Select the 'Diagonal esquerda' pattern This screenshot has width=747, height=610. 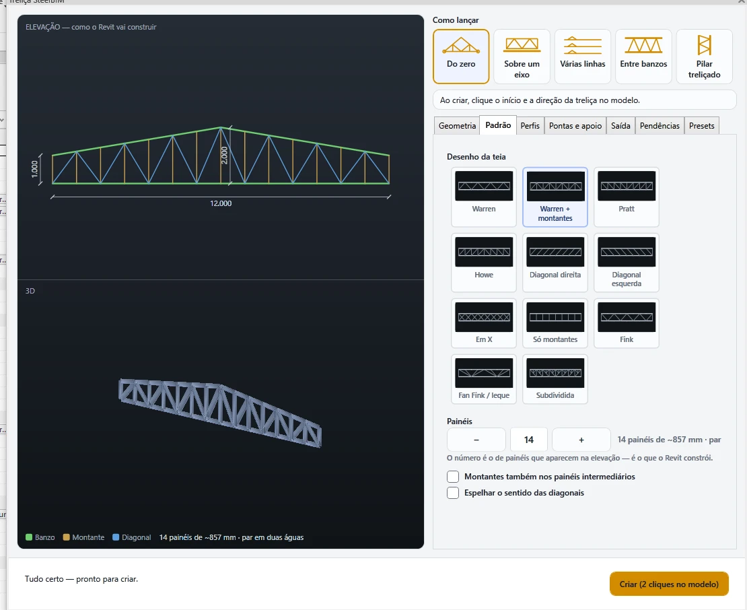627,263
